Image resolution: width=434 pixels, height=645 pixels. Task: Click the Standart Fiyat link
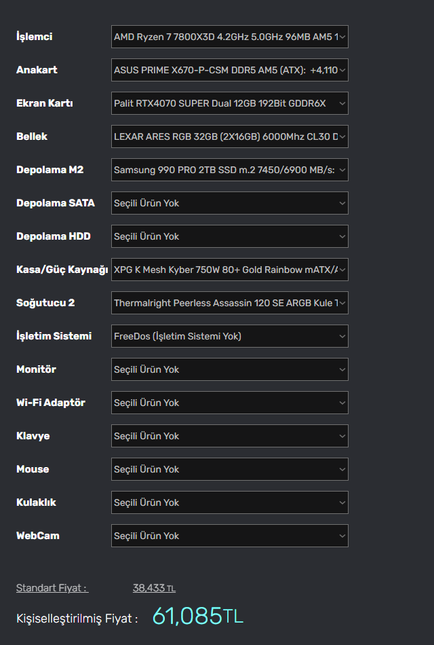(x=52, y=588)
